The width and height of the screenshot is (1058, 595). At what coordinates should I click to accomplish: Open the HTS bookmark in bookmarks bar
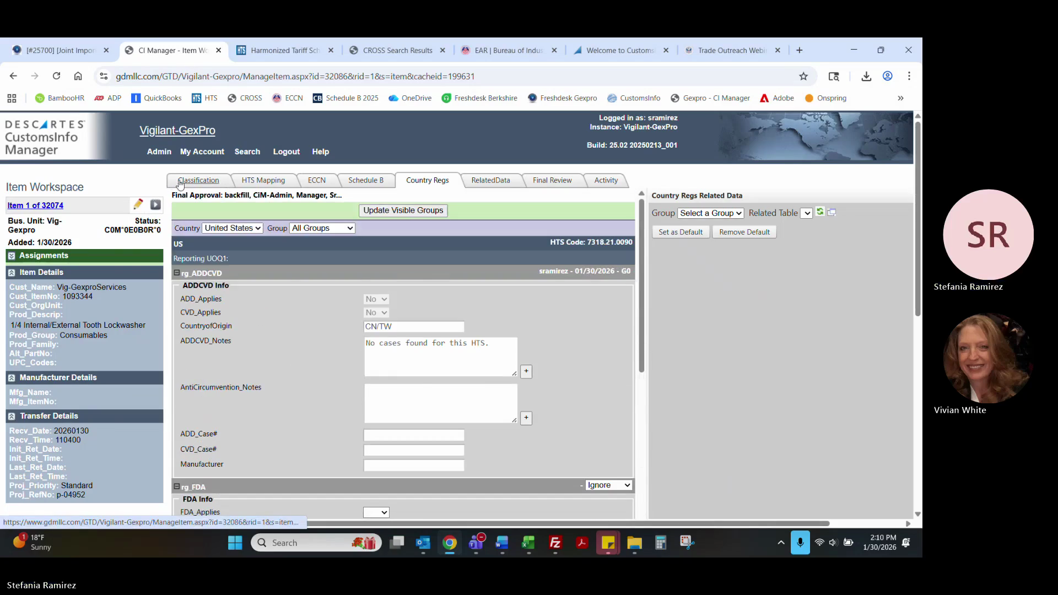(x=204, y=98)
